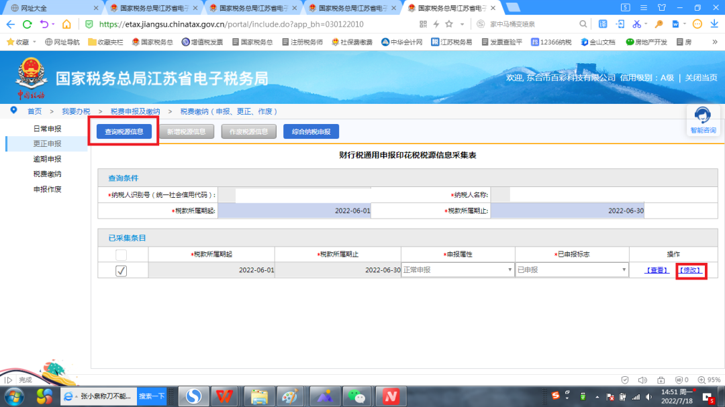Click the browser address bar URL
This screenshot has width=725, height=407.
coord(231,24)
